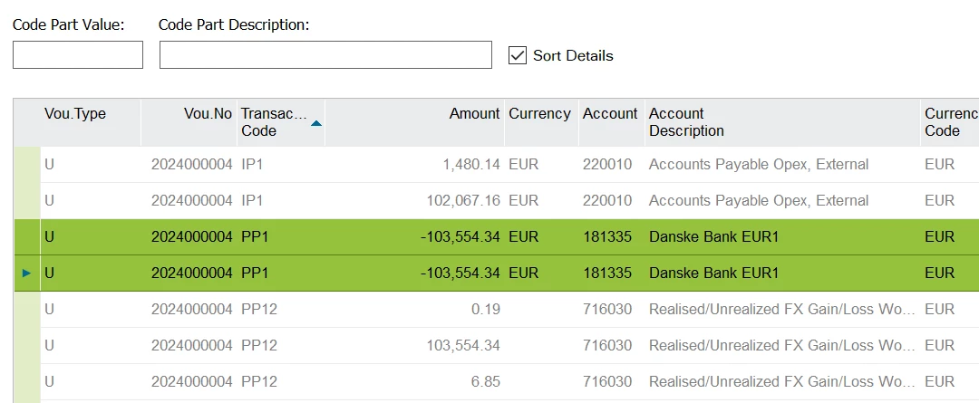
Task: Uncheck the Sort Details checkbox
Action: click(518, 55)
